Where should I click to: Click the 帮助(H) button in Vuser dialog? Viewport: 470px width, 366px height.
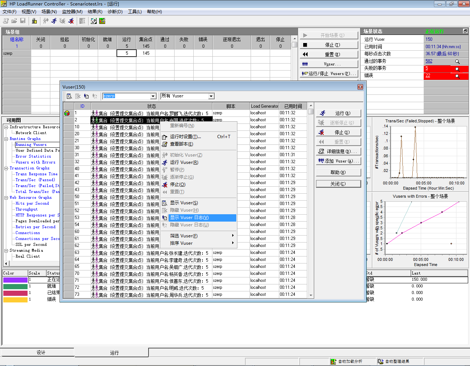coord(338,172)
